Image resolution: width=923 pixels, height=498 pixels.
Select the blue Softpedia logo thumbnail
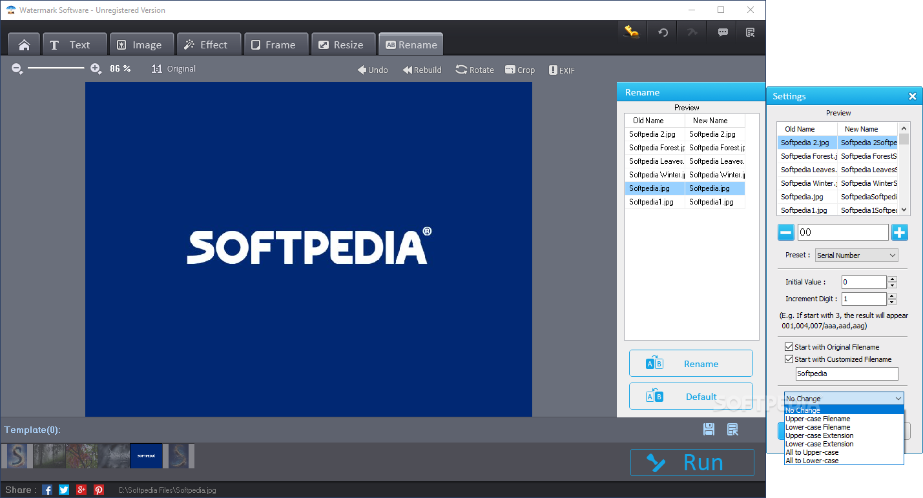point(147,456)
